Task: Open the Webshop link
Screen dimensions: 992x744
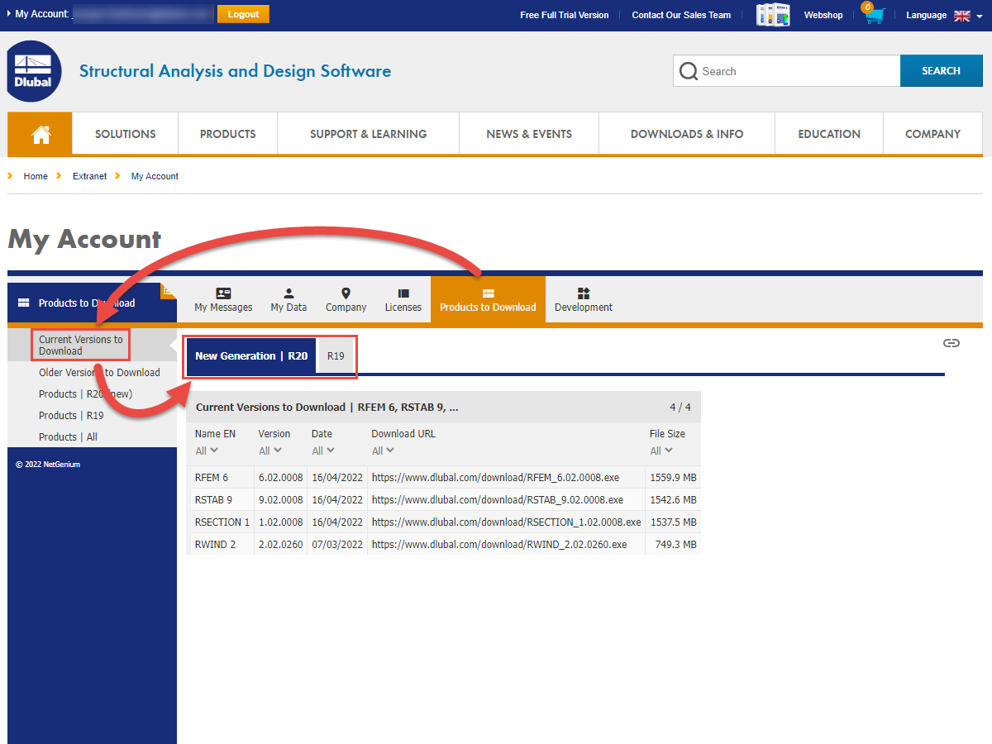Action: coord(823,15)
